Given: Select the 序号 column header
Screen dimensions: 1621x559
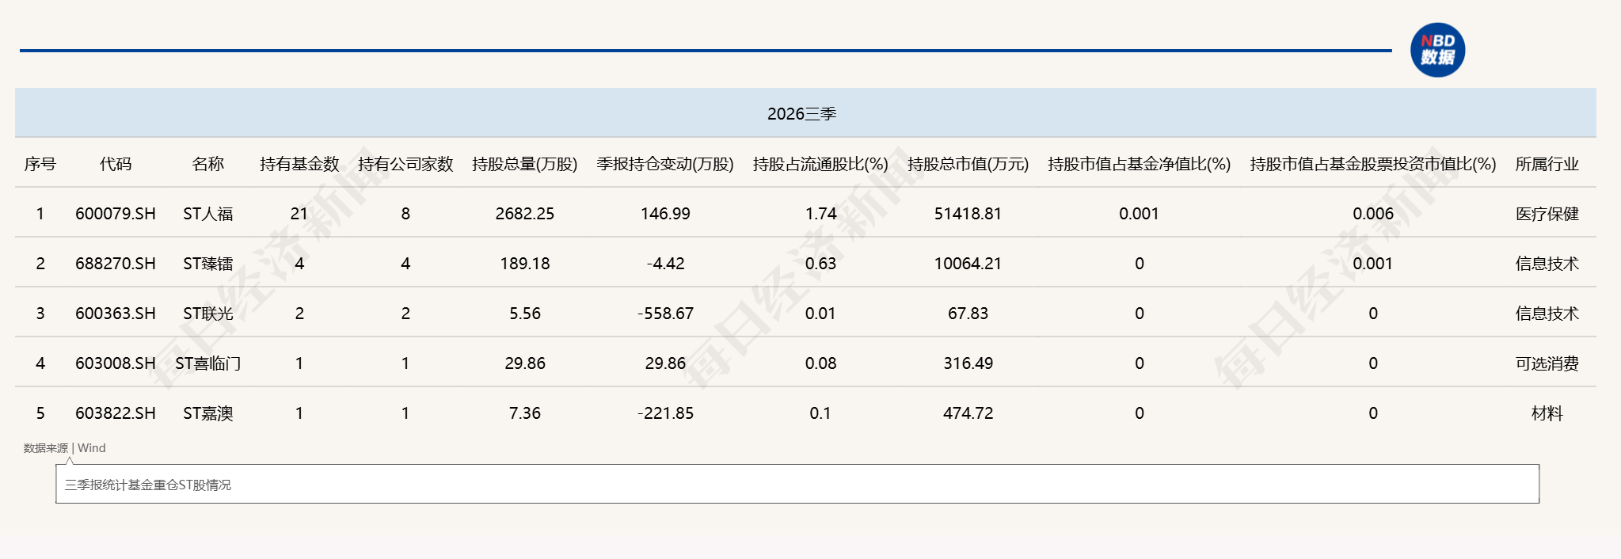Looking at the screenshot, I should pyautogui.click(x=40, y=164).
